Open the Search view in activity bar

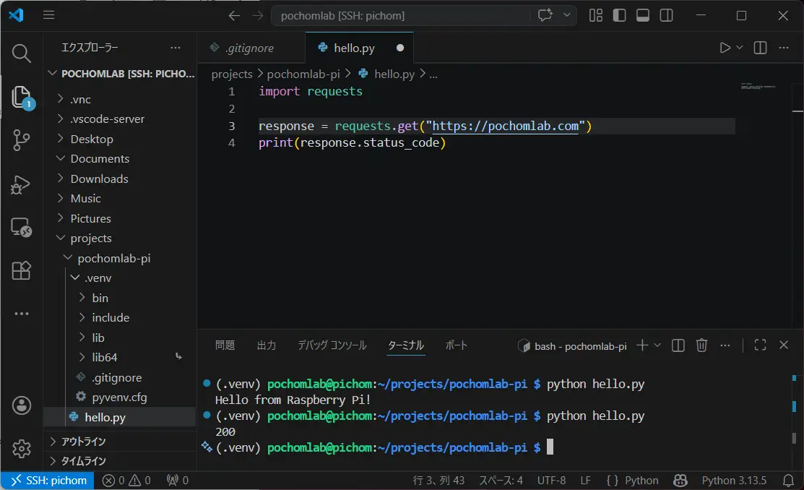coord(21,53)
